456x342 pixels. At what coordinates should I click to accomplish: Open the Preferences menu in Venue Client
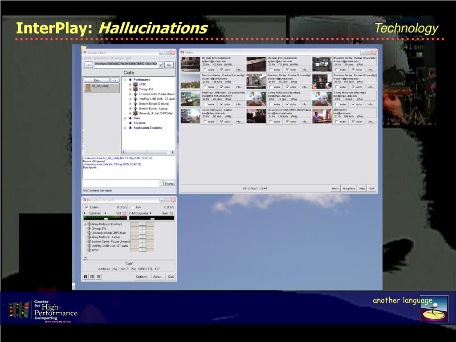pyautogui.click(x=101, y=58)
